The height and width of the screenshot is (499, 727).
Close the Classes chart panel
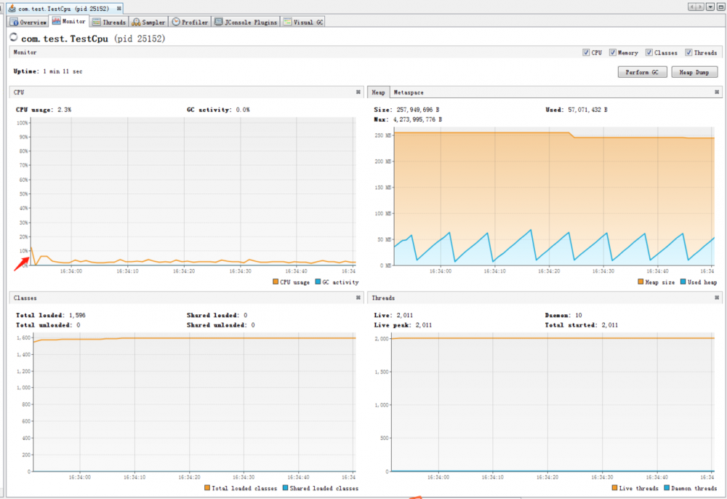pyautogui.click(x=358, y=298)
